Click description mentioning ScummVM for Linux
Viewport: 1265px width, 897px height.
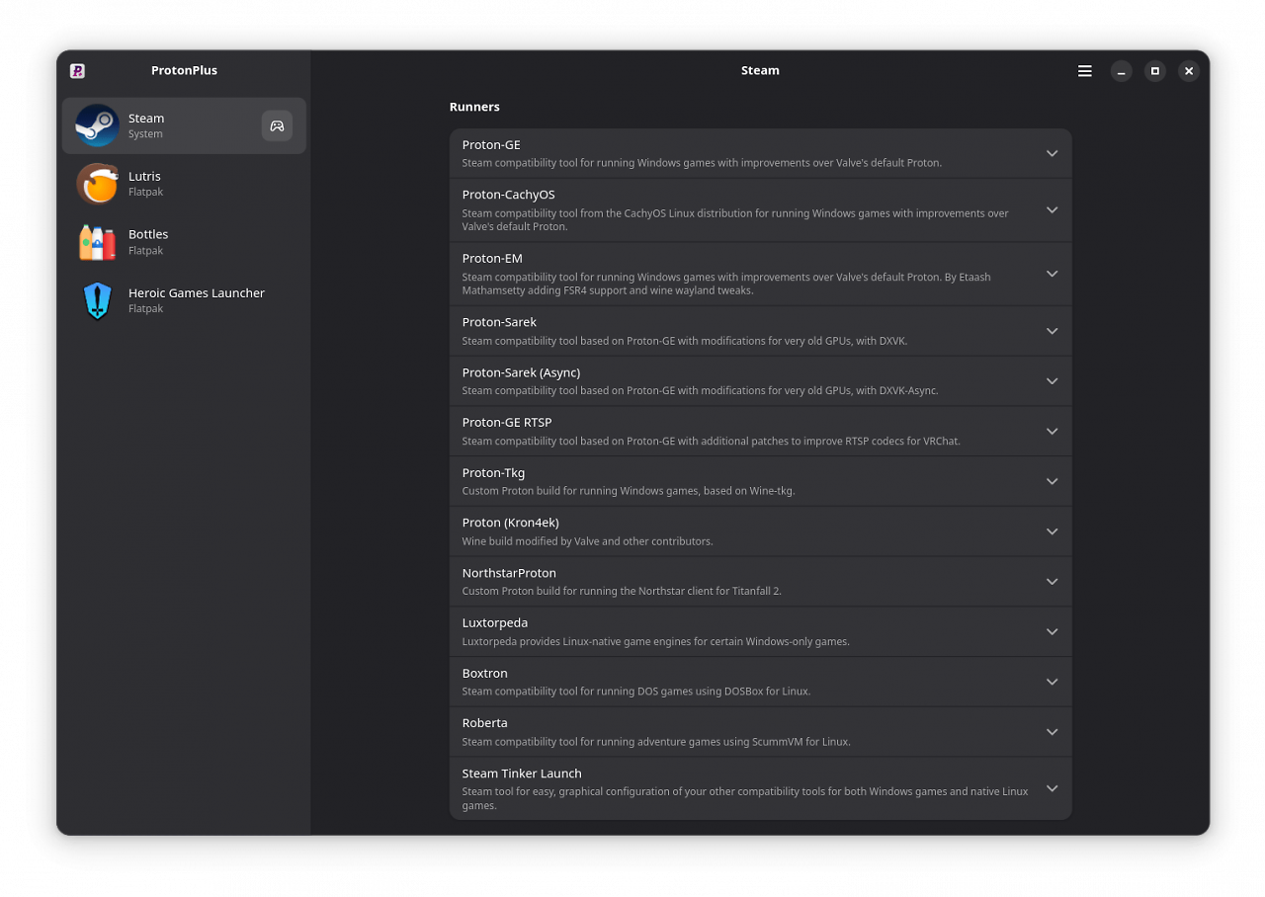(656, 742)
